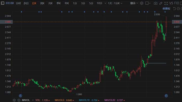Take a chart screenshot with camera icon

tap(155, 3)
